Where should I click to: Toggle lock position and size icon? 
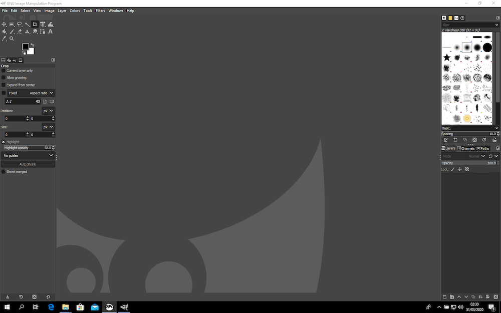[460, 169]
